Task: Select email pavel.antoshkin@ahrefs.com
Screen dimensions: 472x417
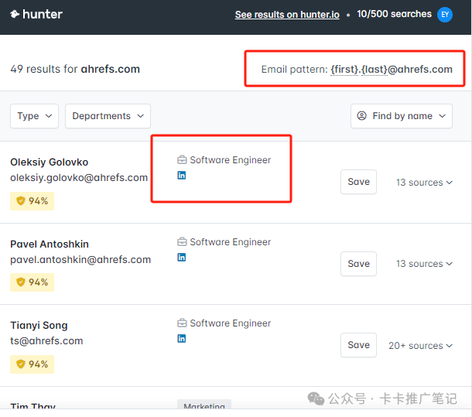Action: (x=80, y=259)
